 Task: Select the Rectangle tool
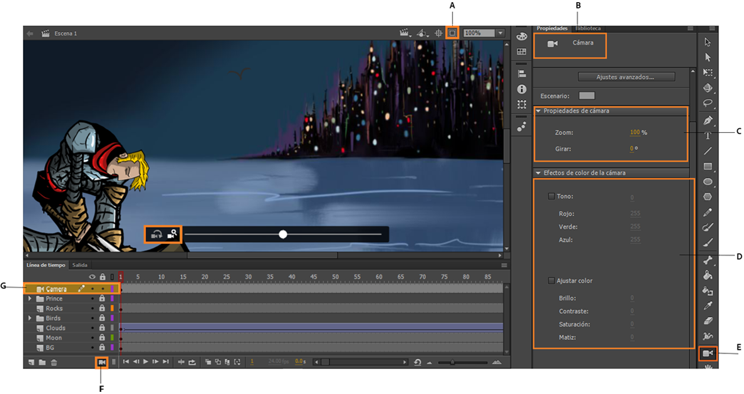(708, 166)
